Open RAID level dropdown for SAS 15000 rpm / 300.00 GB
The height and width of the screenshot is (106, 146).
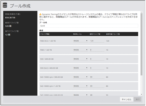tap(80, 77)
